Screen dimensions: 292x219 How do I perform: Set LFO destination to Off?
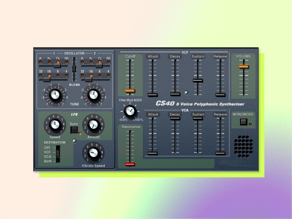(x=47, y=147)
